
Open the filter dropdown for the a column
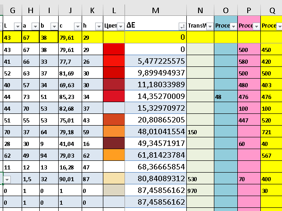(x=35, y=27)
